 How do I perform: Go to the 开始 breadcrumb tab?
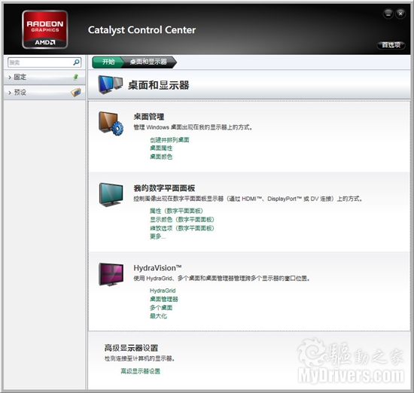click(x=108, y=62)
